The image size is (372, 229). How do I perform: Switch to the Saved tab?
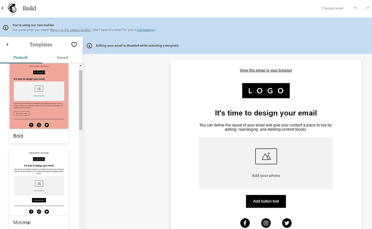pos(62,57)
